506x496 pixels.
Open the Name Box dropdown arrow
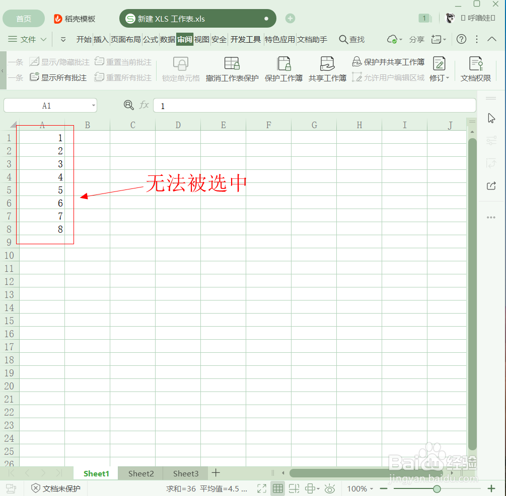93,106
